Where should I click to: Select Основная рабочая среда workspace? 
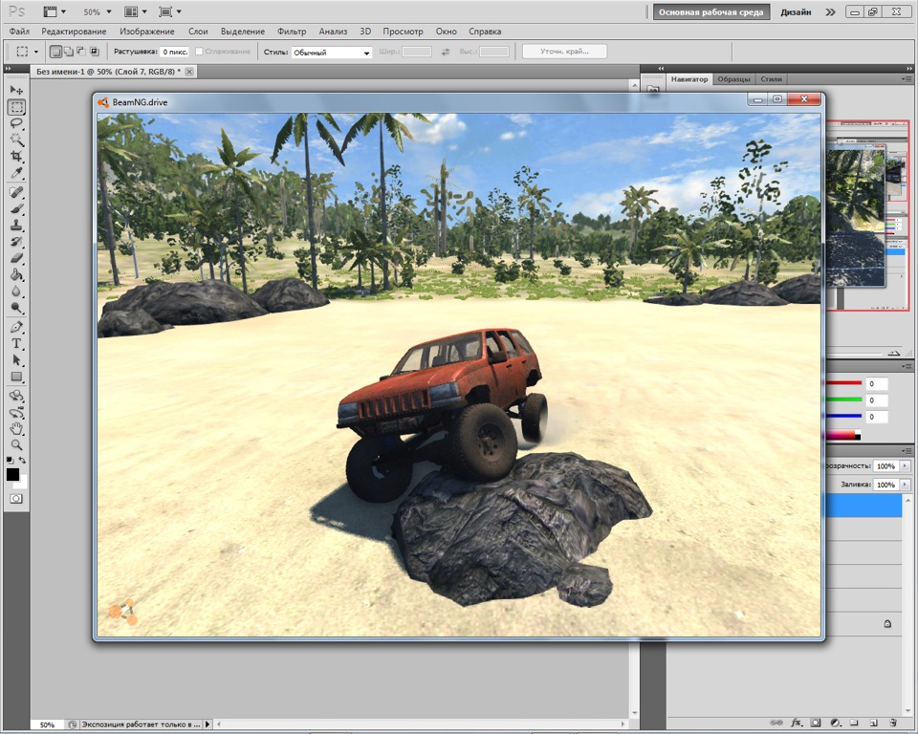pos(710,11)
